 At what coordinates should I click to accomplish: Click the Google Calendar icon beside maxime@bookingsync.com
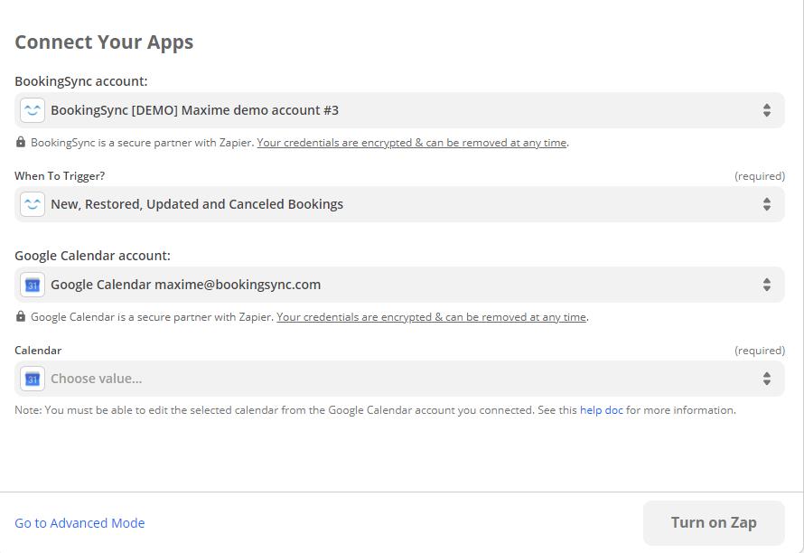pyautogui.click(x=33, y=285)
